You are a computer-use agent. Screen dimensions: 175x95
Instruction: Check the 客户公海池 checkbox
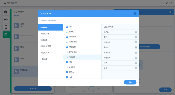[x=67, y=52]
